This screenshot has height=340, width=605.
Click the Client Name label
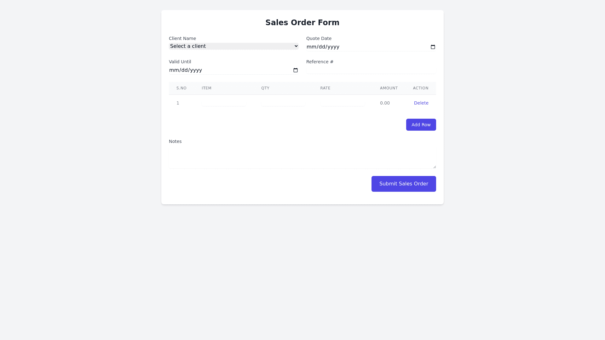coord(182,38)
